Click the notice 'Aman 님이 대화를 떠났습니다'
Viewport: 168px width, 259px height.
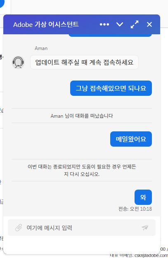[82, 116]
